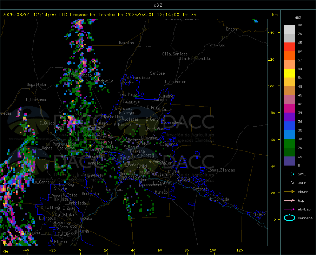Viewport: 316px width, 255px height.
Task: Click the 'TUPUNGATO' label on map
Action: tap(63, 200)
